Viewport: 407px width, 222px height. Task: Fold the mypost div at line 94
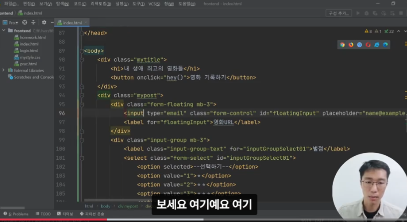pyautogui.click(x=82, y=96)
